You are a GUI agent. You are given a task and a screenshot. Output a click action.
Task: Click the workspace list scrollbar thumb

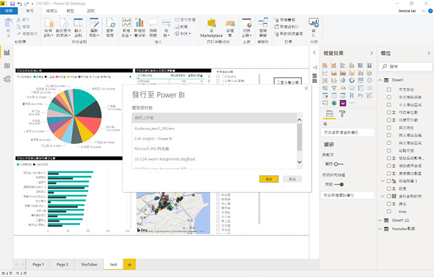[x=300, y=137]
